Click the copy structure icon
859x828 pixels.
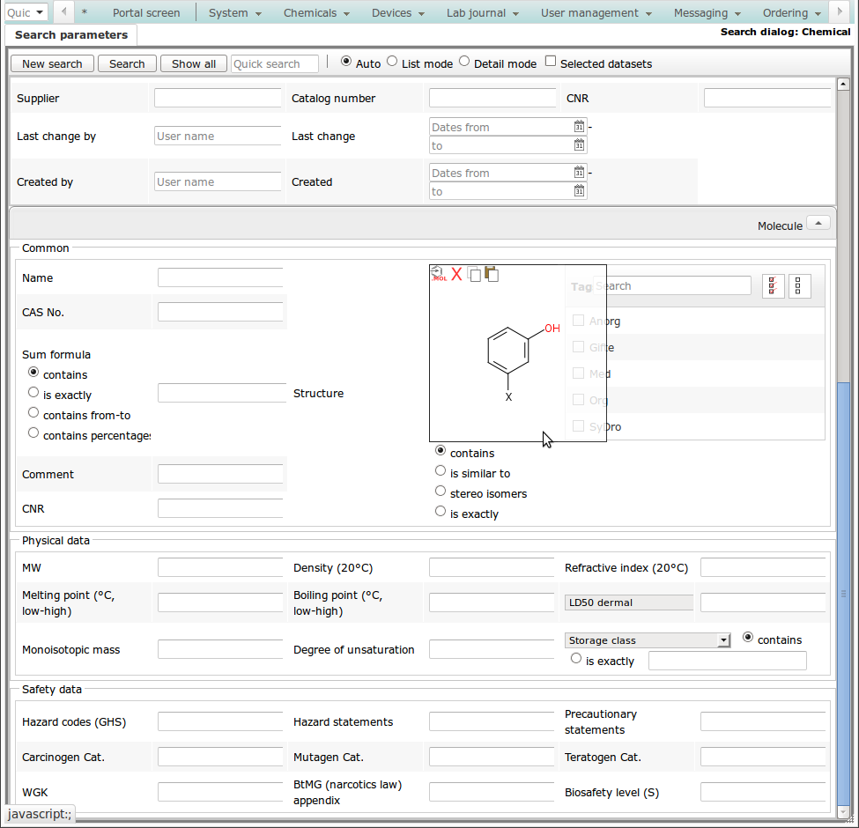coord(474,274)
